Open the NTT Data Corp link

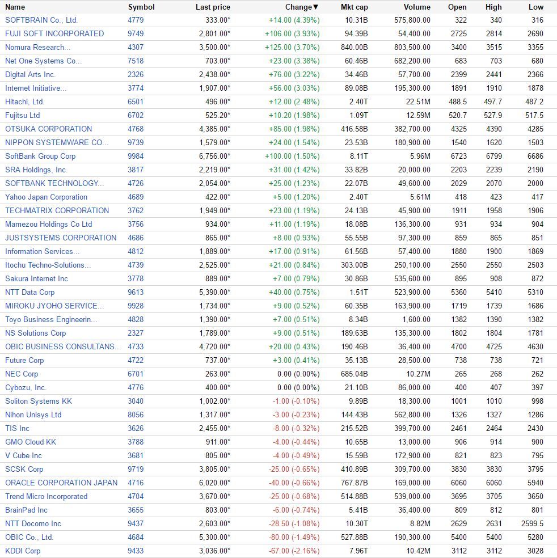[x=30, y=293]
